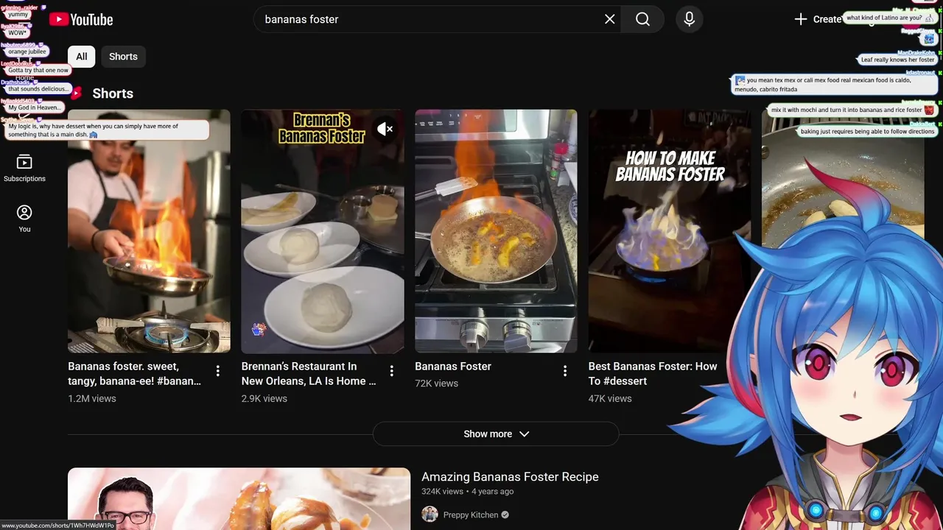Open the 'Bananas Foster' 72K views title
This screenshot has height=530, width=943.
453,366
